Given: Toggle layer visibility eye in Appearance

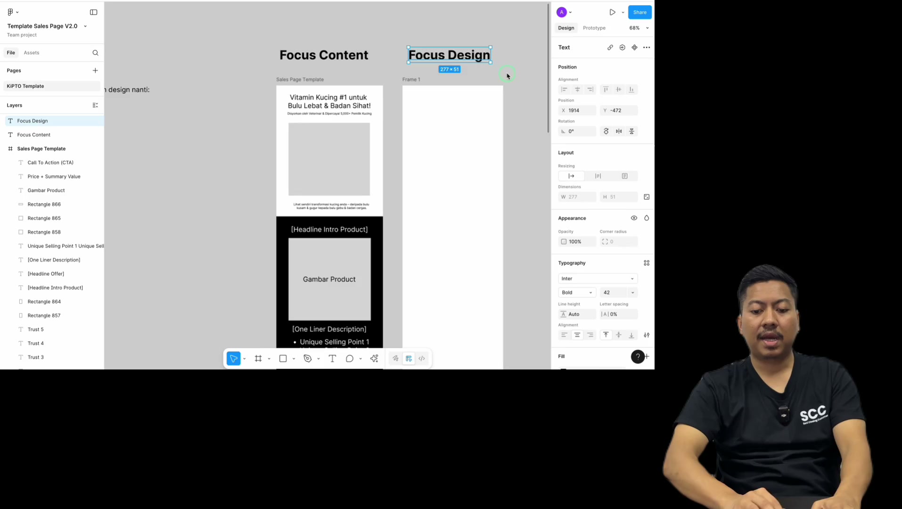Looking at the screenshot, I should (x=634, y=218).
